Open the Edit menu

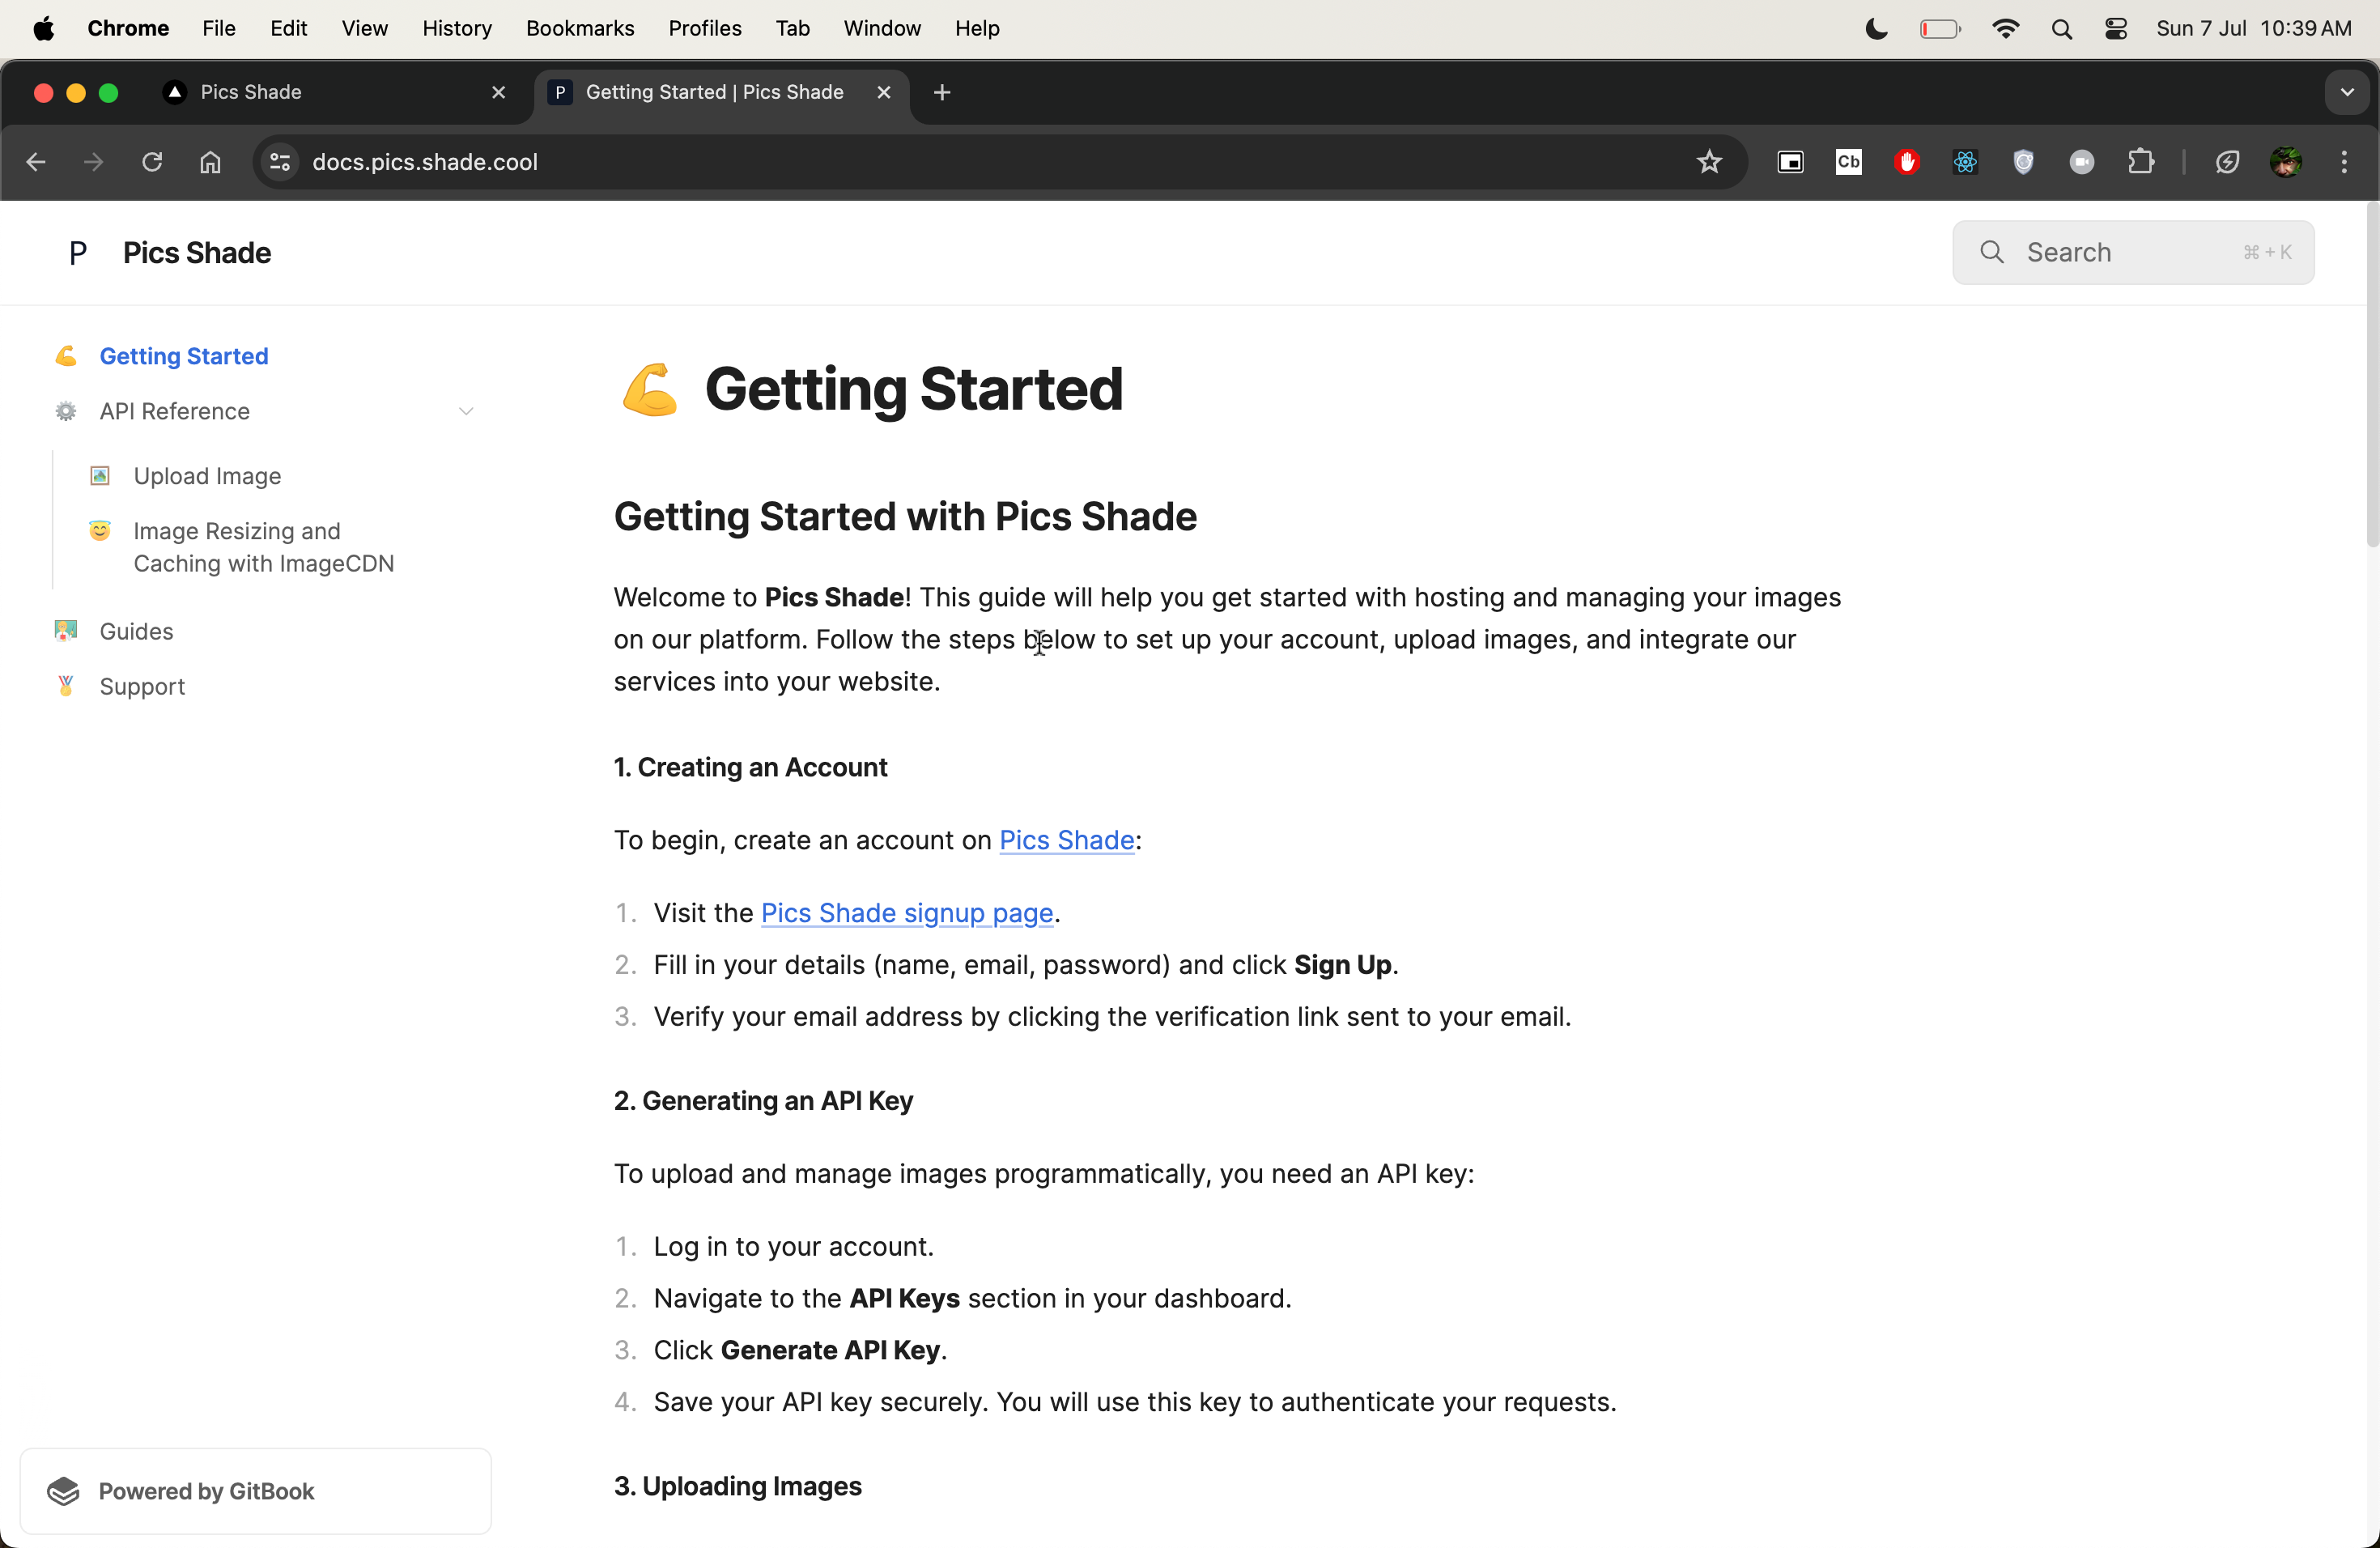288,29
